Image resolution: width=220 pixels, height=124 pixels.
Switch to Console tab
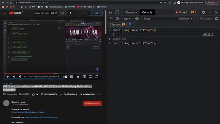[147, 12]
